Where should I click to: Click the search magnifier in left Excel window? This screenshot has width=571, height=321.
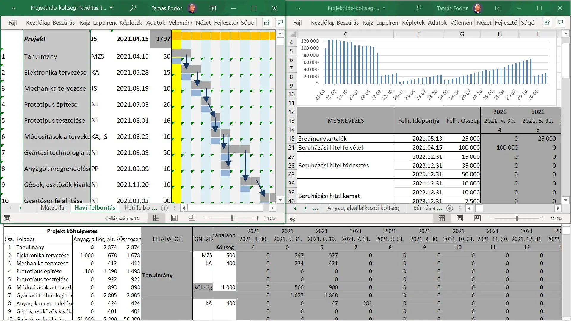(x=133, y=8)
